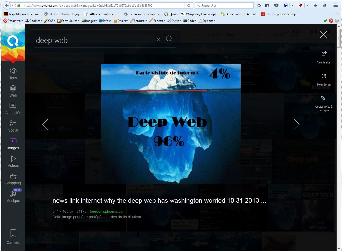Open the Carnets bookmark section
Screen dimensions: 342x251
click(13, 237)
